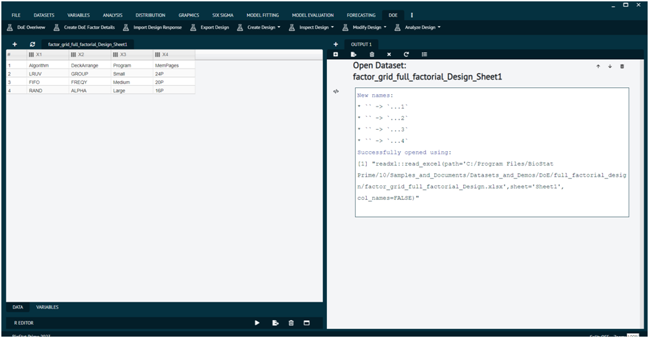The width and height of the screenshot is (649, 338).
Task: Click the X1 column header
Action: (47, 54)
